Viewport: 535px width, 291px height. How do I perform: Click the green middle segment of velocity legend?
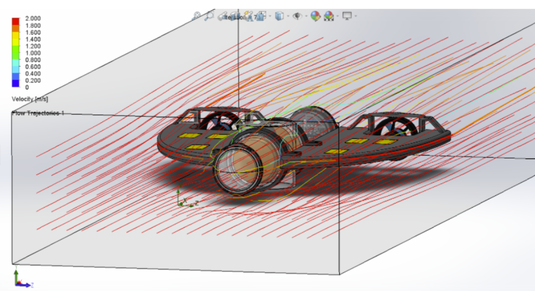tap(16, 52)
